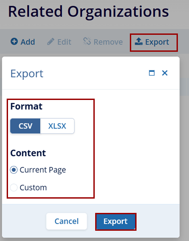Click the Add label in toolbar

point(28,42)
